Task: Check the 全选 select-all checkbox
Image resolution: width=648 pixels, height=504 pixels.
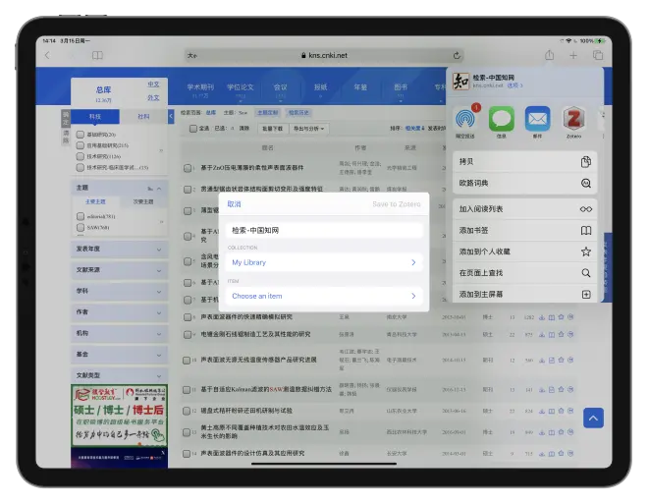Action: (x=193, y=129)
